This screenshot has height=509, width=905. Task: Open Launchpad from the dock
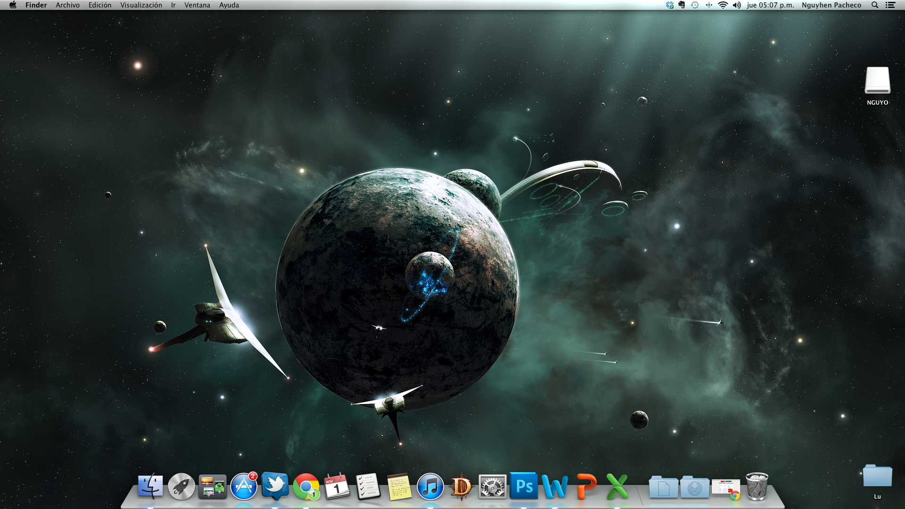181,487
